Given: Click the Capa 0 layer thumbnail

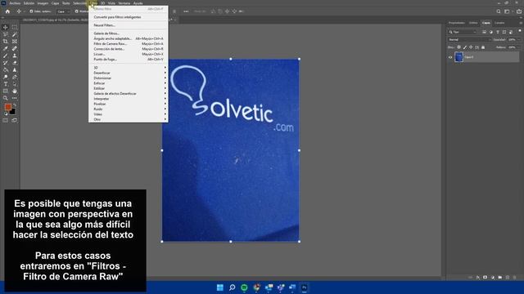Looking at the screenshot, I should 458,57.
